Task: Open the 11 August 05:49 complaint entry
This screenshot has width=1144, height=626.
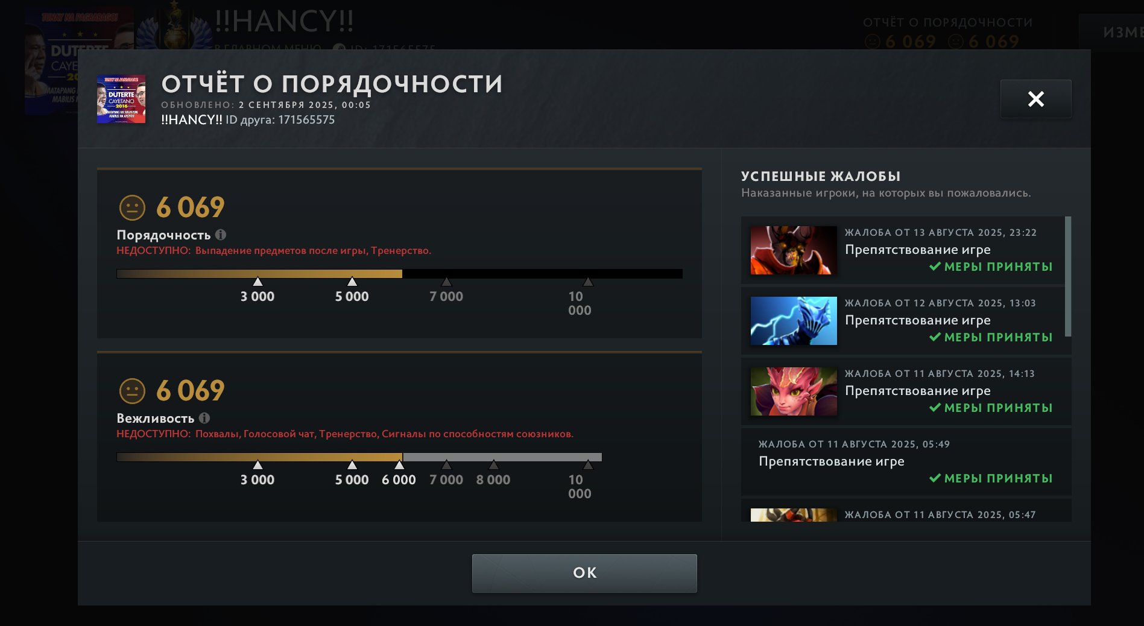Action: point(906,462)
